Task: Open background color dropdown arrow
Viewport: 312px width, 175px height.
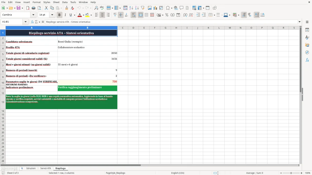Action: 91,15
